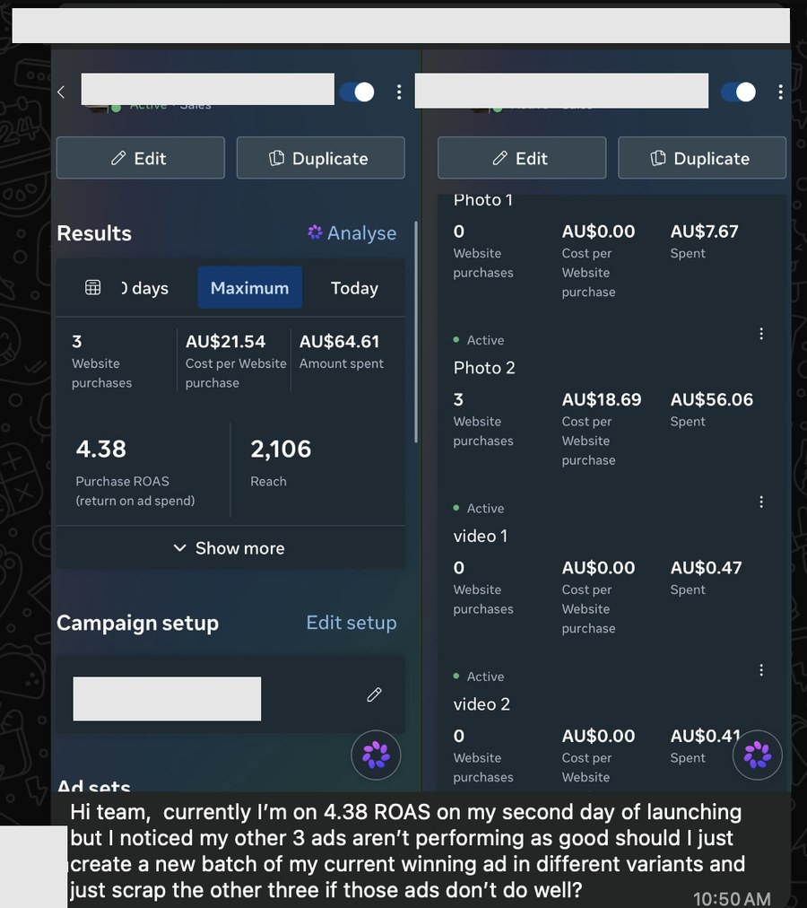This screenshot has width=807, height=908.
Task: Click the AU$7.67 spent value for Photo 1
Action: (704, 231)
